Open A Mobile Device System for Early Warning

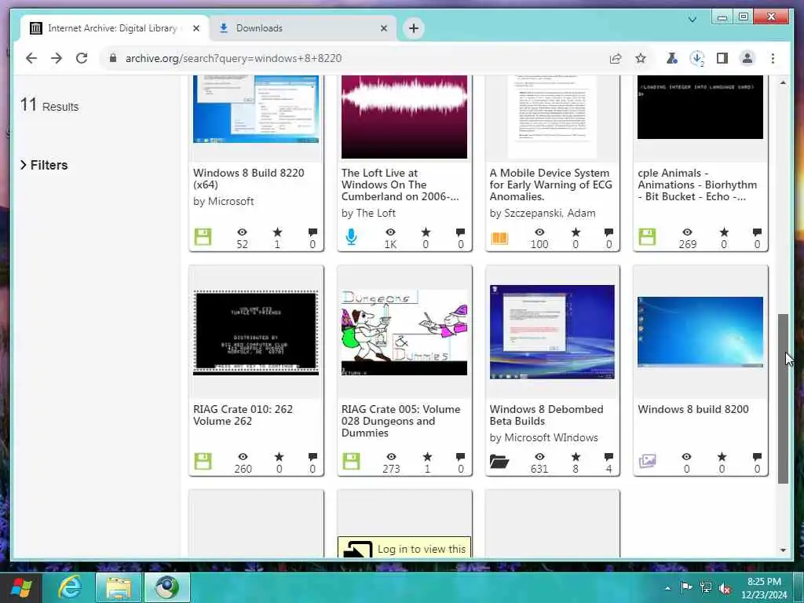(550, 185)
